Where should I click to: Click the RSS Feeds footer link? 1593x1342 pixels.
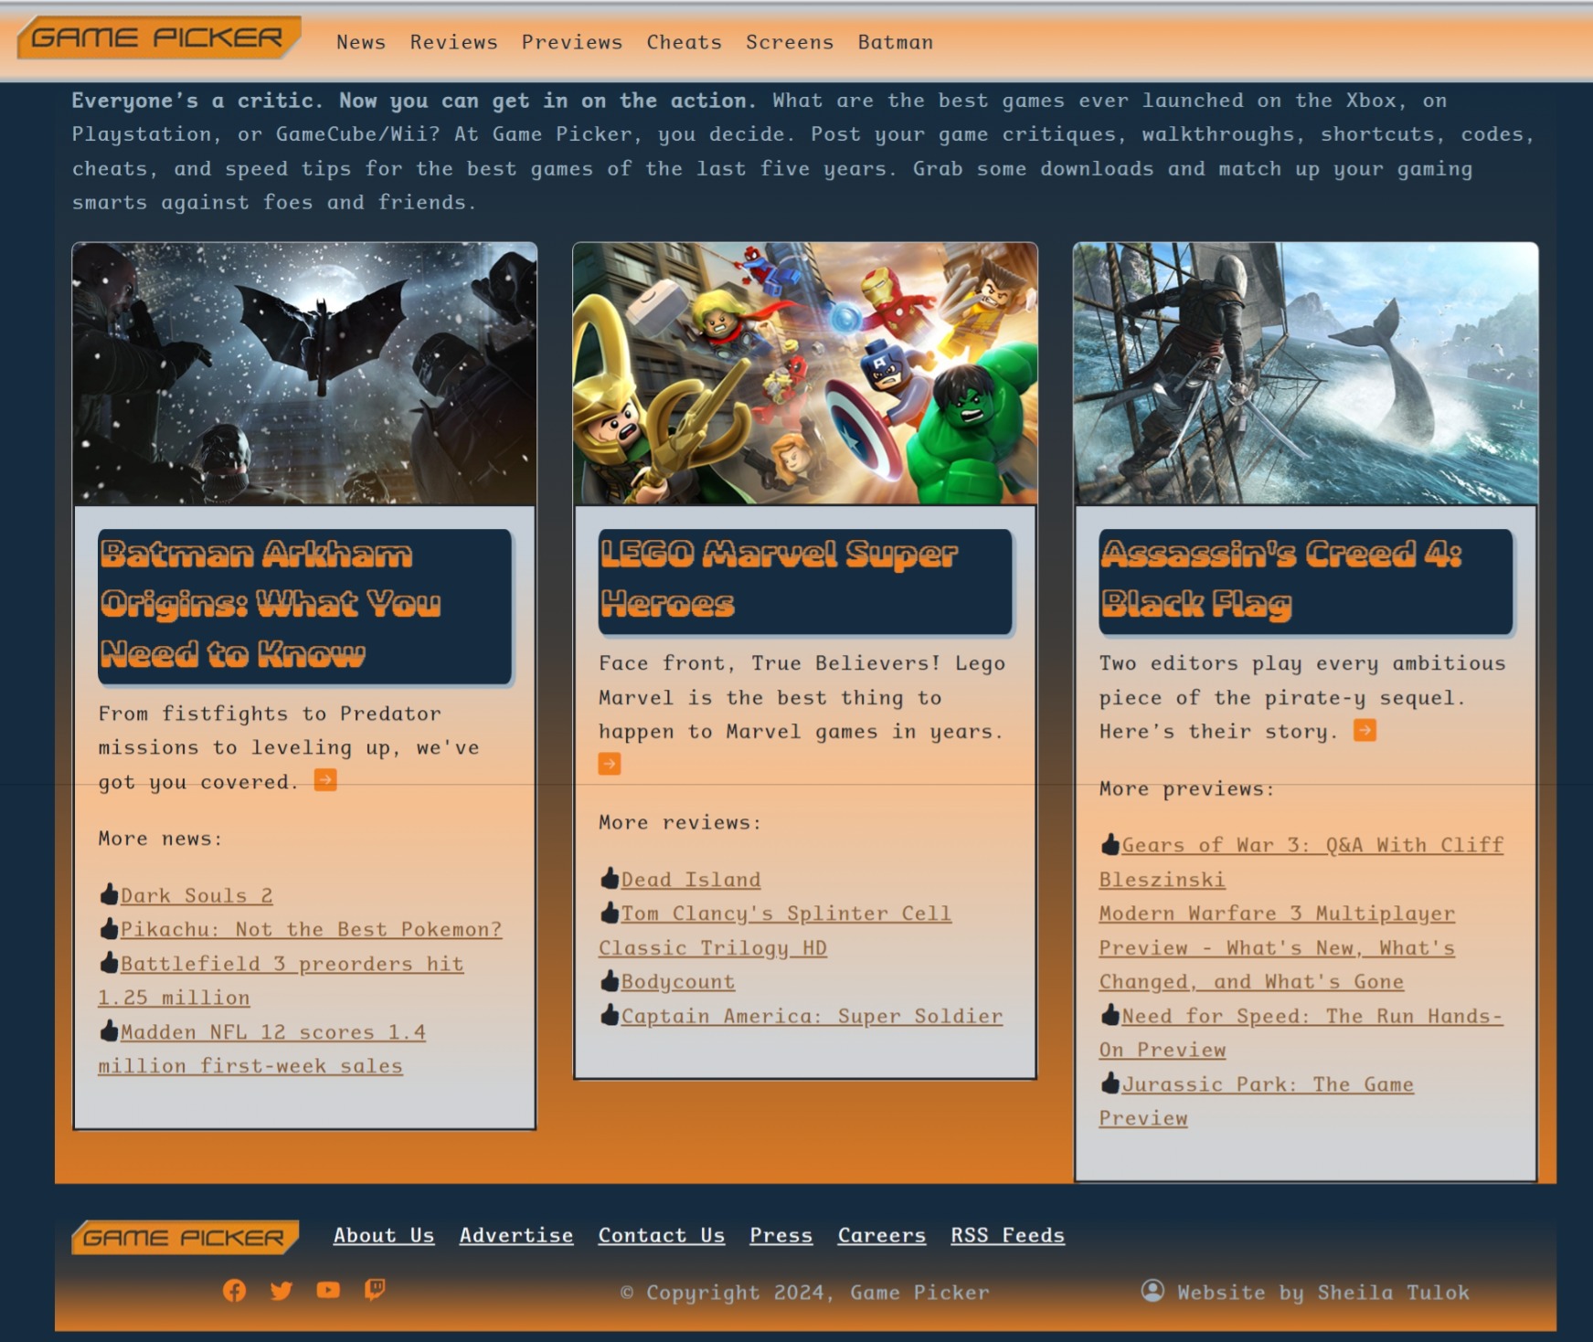(1008, 1235)
